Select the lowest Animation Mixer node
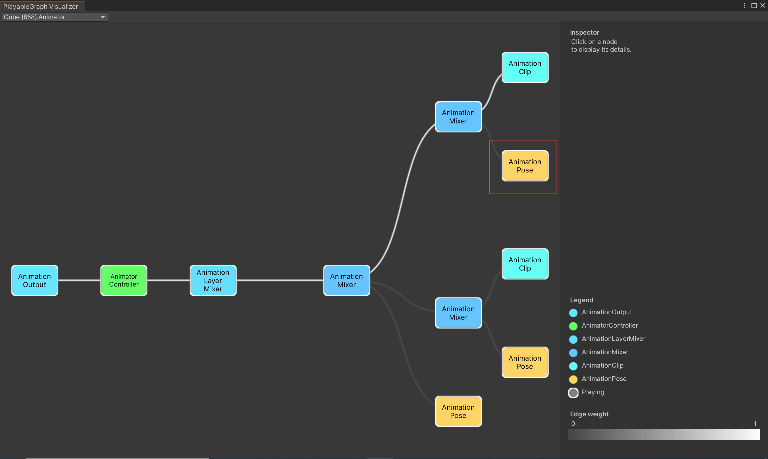This screenshot has width=768, height=459. pos(458,313)
